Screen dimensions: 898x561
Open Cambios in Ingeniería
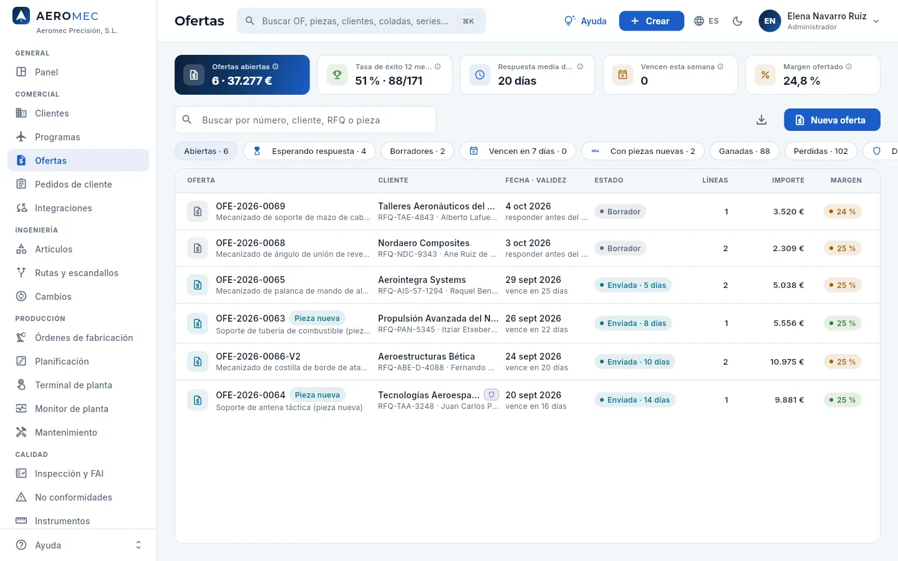pyautogui.click(x=78, y=297)
